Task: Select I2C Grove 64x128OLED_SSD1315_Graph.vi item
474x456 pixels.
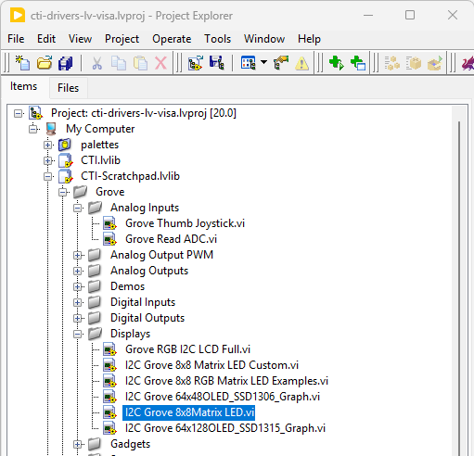Action: point(225,428)
